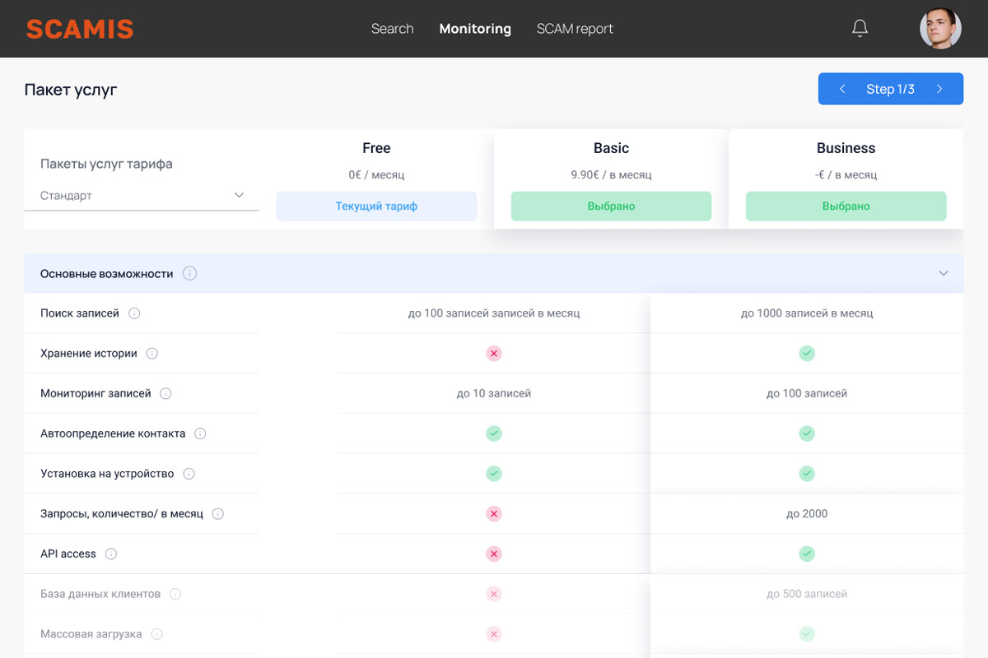This screenshot has height=658, width=988.
Task: Open the Search menu item
Action: pos(392,29)
